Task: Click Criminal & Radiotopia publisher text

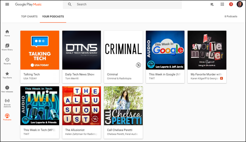Action: point(119,78)
